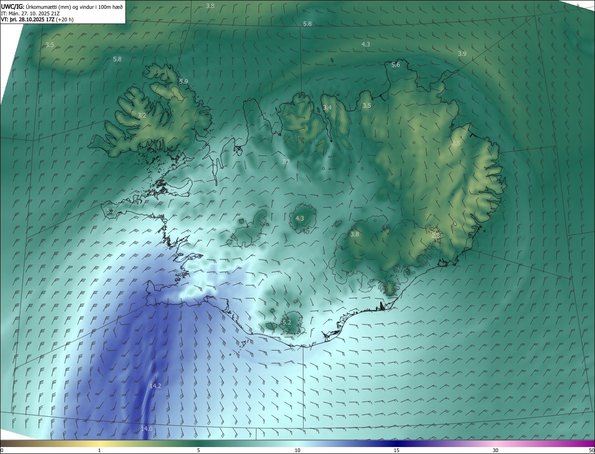Click the 15 tick on the color scale

pyautogui.click(x=397, y=450)
